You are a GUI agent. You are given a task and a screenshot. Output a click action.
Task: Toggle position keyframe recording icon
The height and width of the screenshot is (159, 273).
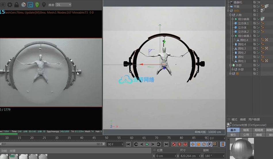click(193, 144)
